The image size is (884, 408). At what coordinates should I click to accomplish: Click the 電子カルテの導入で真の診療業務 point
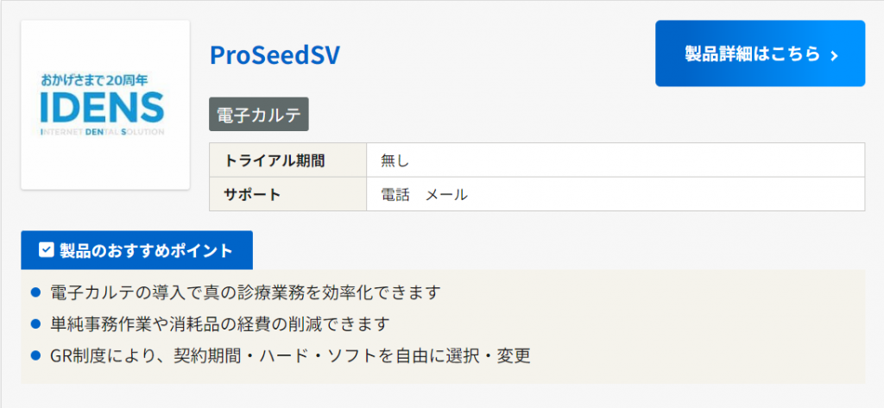coord(245,292)
